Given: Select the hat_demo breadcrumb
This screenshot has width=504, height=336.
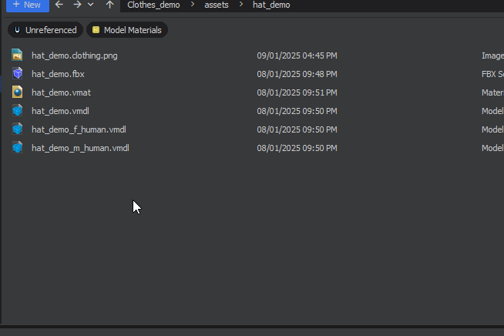Looking at the screenshot, I should coord(271,5).
